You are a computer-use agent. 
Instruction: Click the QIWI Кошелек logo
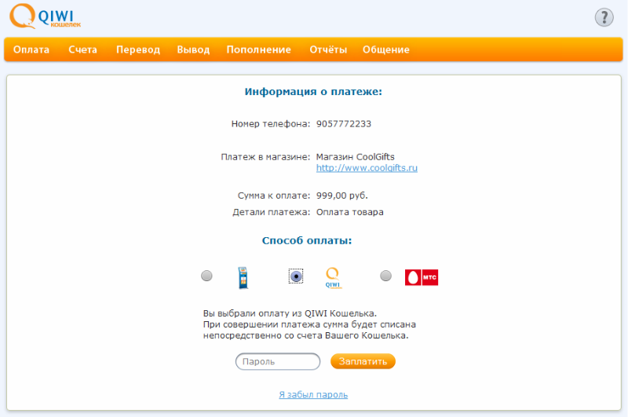(x=46, y=16)
